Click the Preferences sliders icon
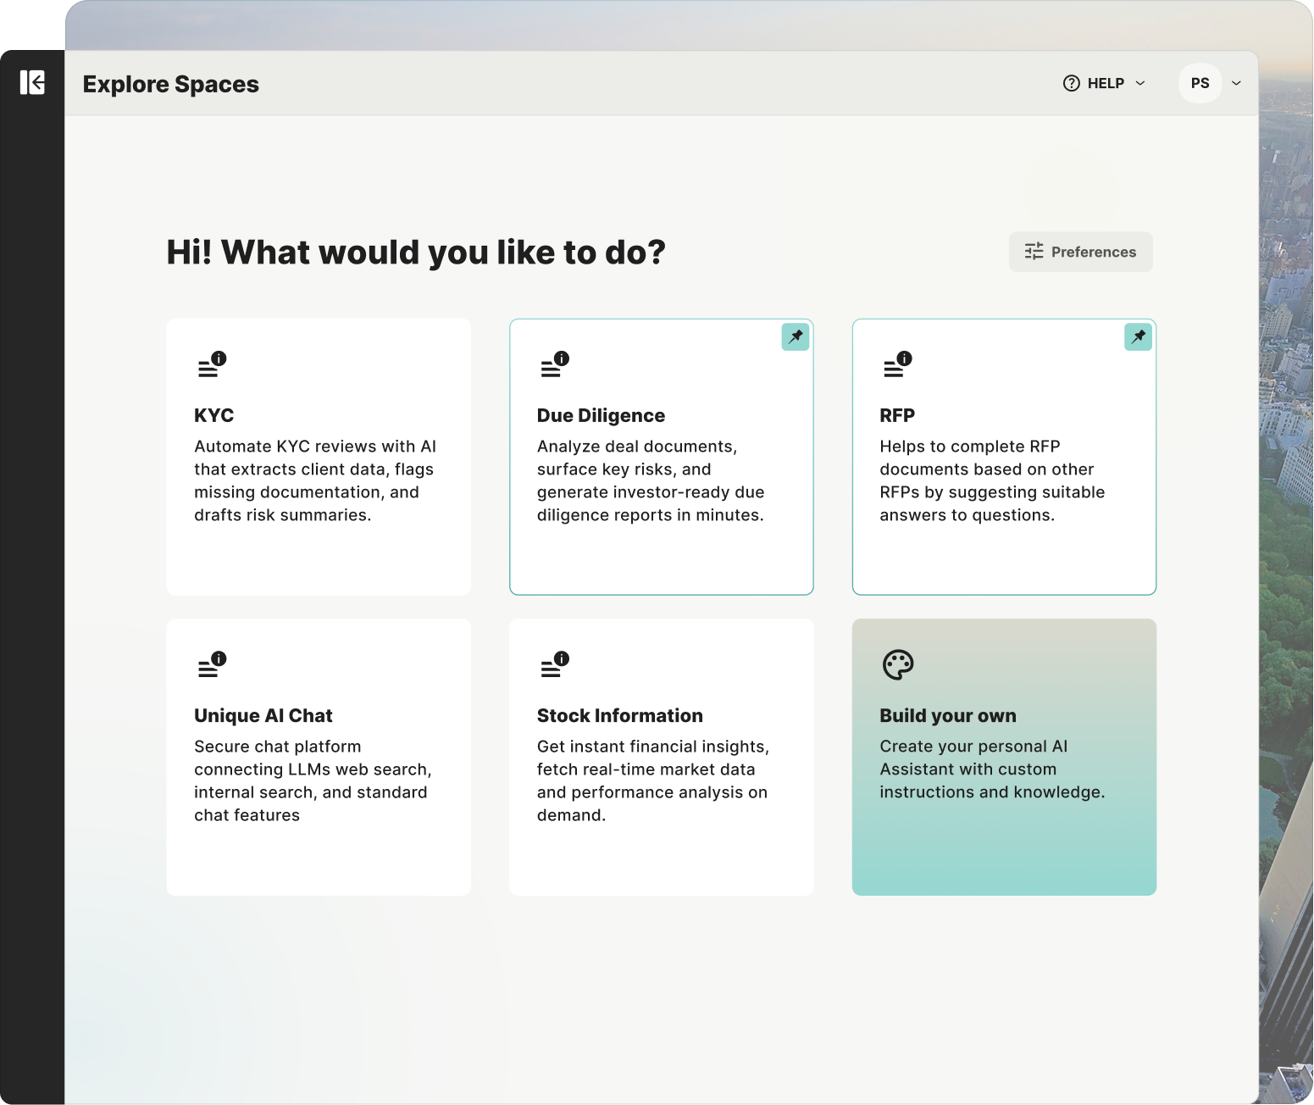 (x=1034, y=252)
